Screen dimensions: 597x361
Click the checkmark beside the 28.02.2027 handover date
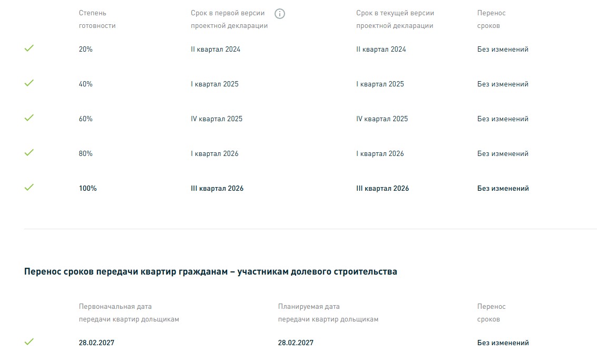pyautogui.click(x=29, y=342)
